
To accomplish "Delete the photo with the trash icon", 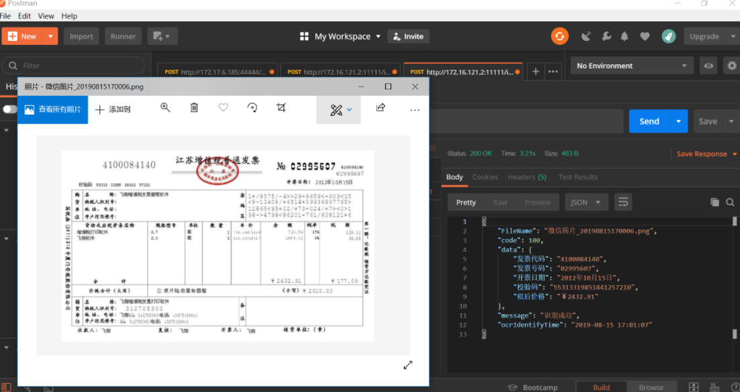I will click(194, 107).
